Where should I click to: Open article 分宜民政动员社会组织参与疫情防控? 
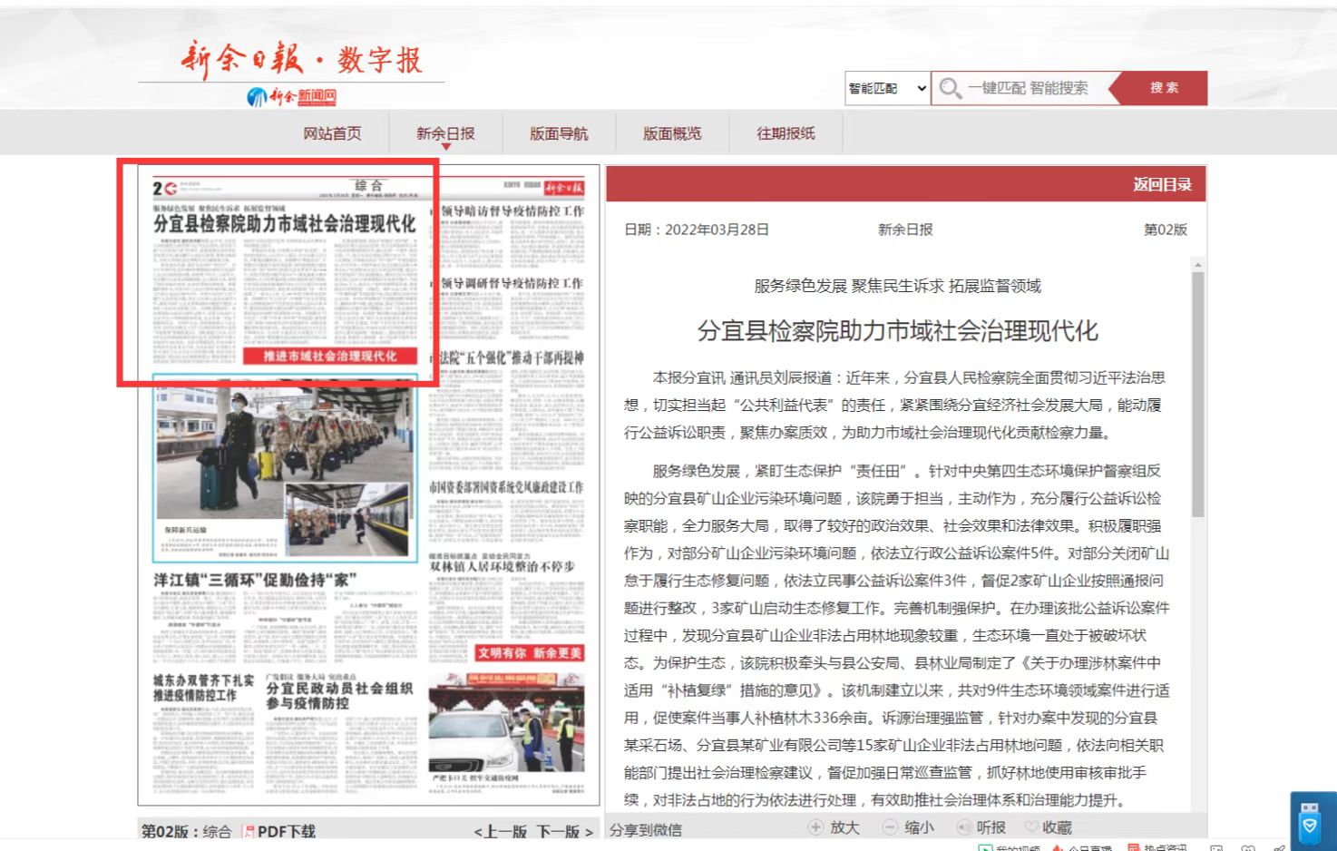click(339, 696)
